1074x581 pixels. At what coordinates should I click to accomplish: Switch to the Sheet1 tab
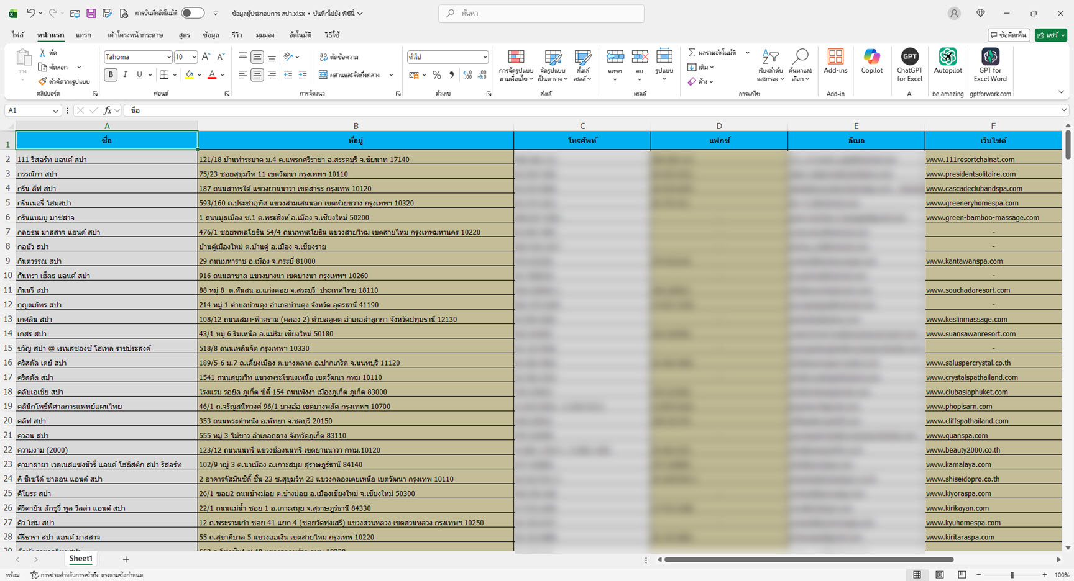(80, 559)
